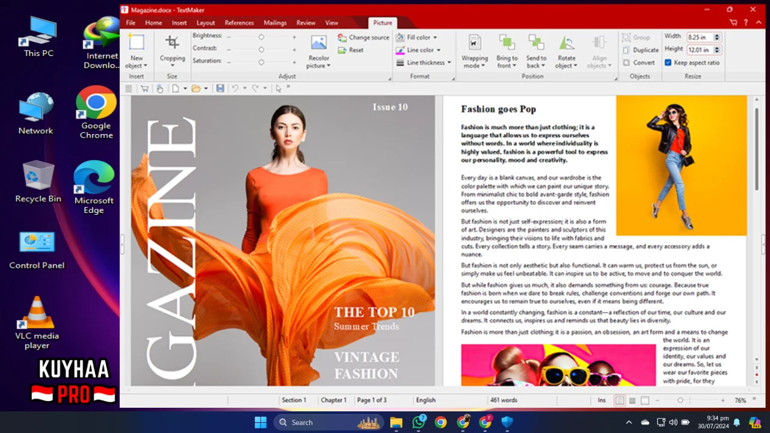This screenshot has height=433, width=770.
Task: Switch to the References tab
Action: point(239,23)
